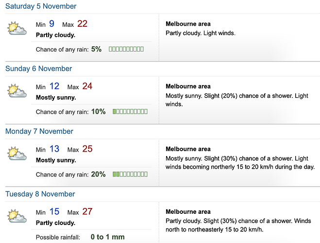
Task: Click the Monday 7 November weather icon
Action: tap(17, 154)
